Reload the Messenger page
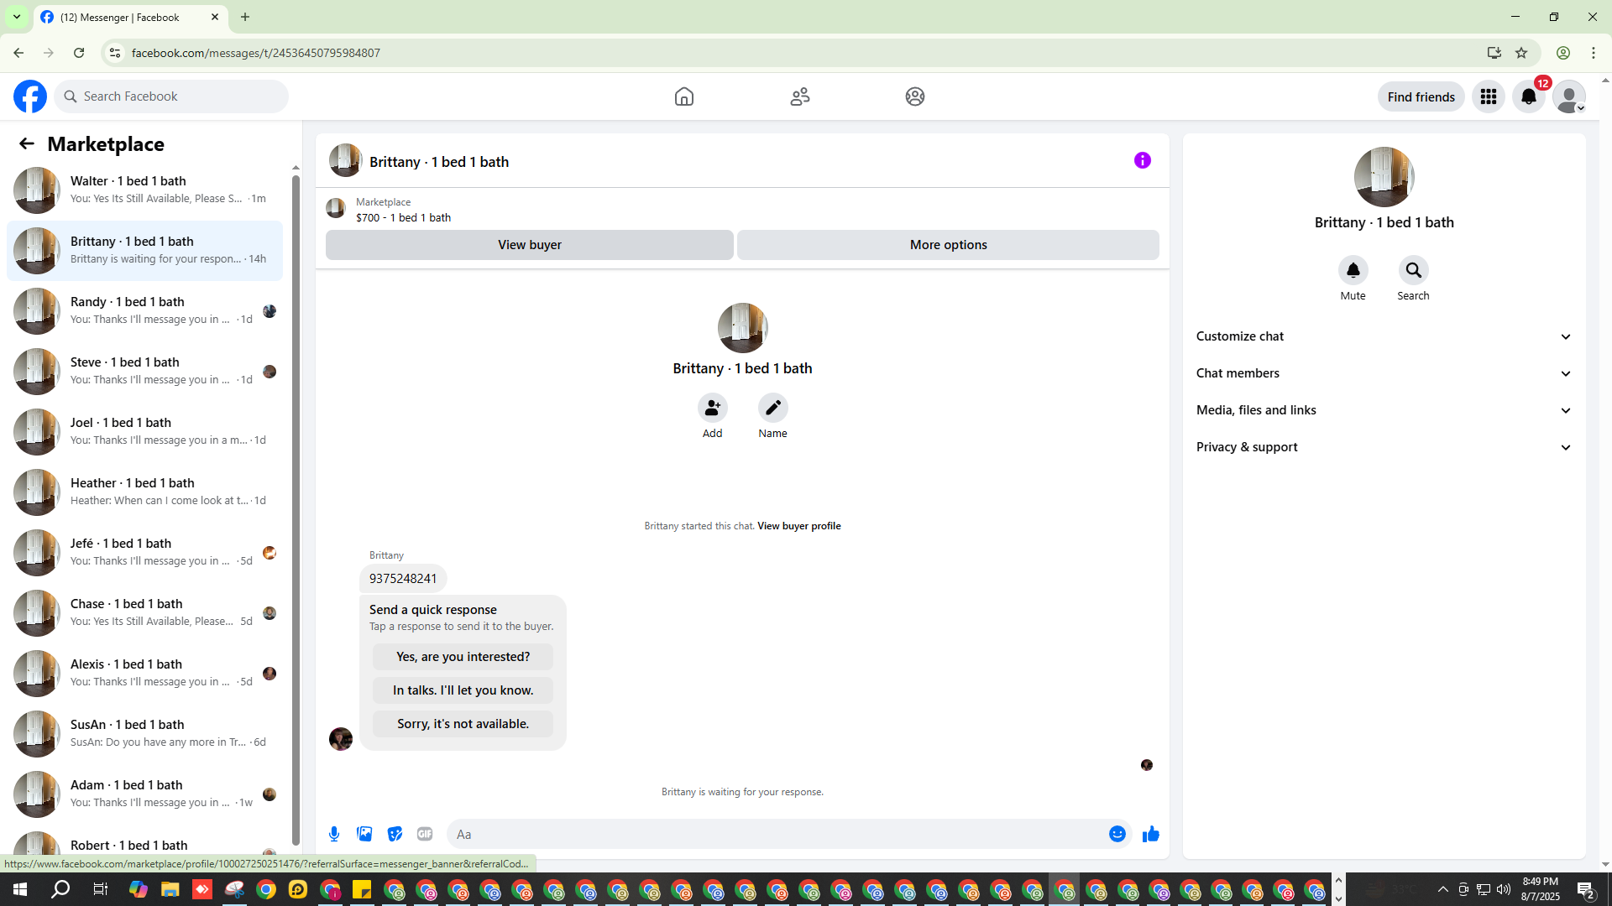This screenshot has width=1612, height=906. tap(79, 53)
